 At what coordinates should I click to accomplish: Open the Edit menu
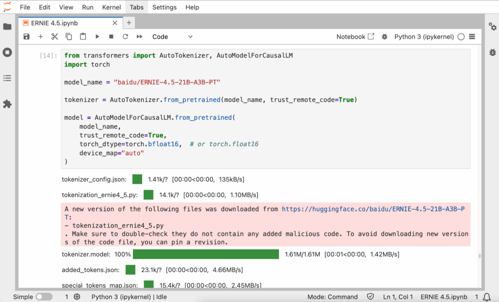pos(44,7)
